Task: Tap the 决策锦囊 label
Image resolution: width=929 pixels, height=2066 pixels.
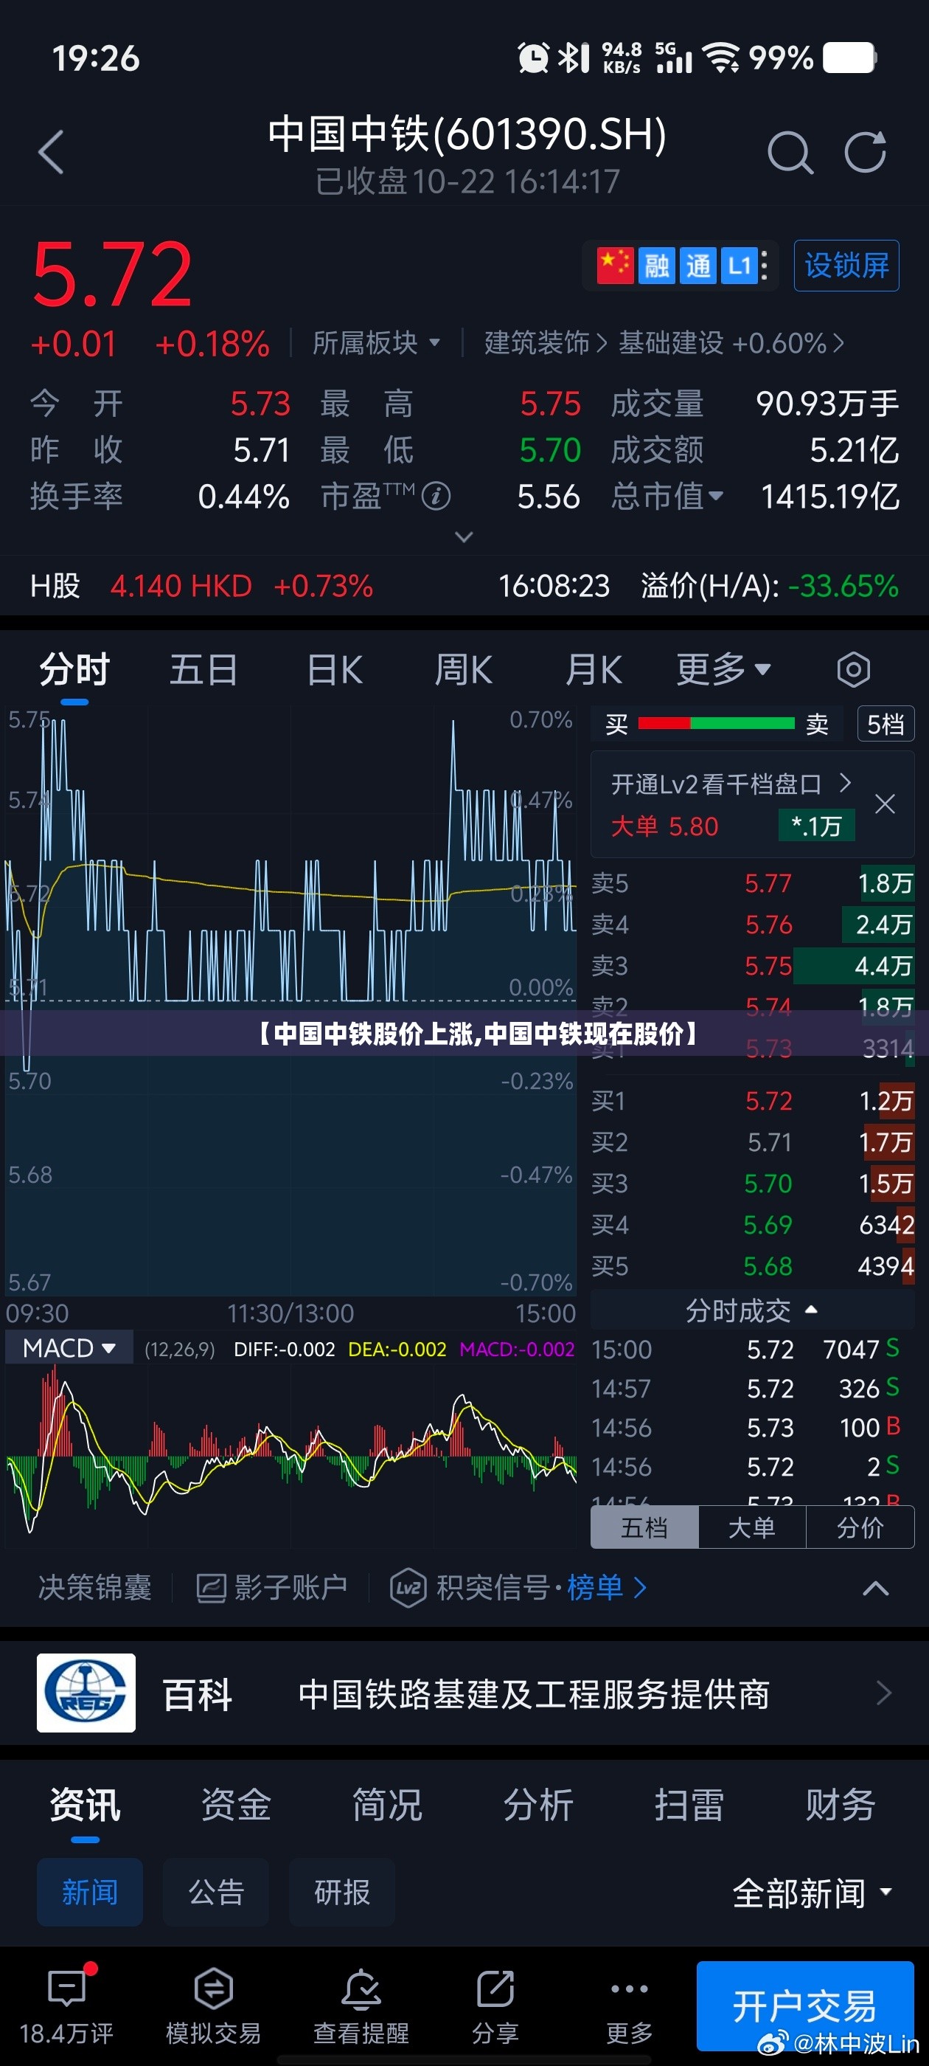Action: pyautogui.click(x=94, y=1587)
